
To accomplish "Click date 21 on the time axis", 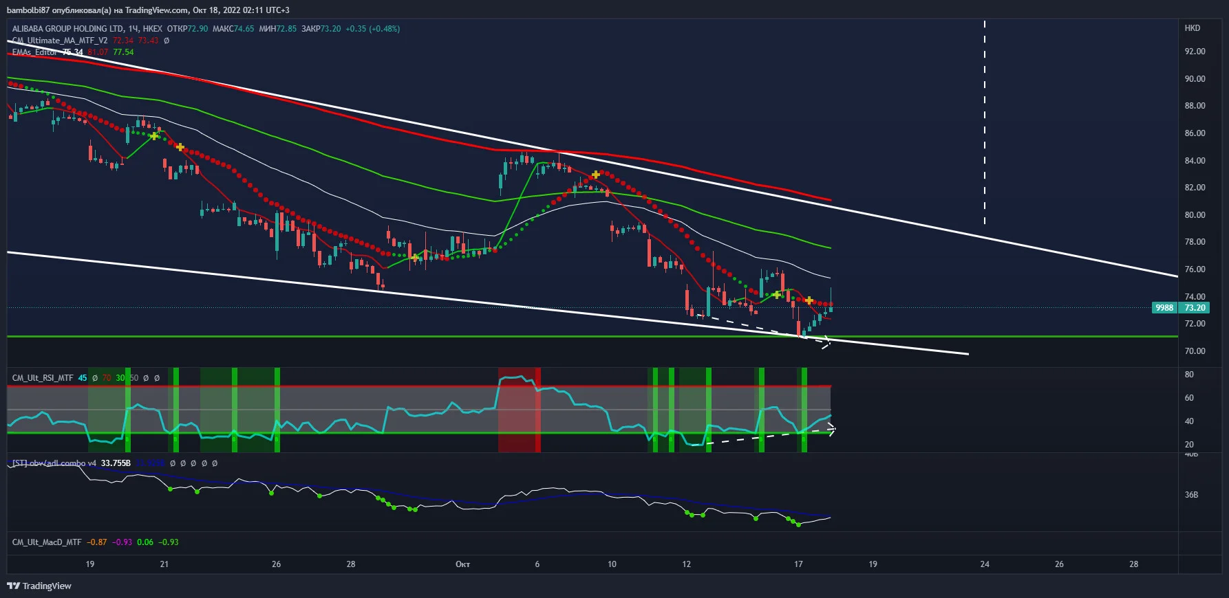I will tap(164, 564).
